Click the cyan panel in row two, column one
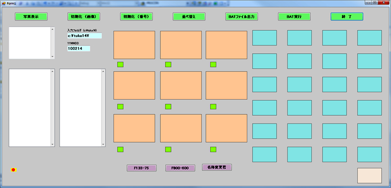 264,61
